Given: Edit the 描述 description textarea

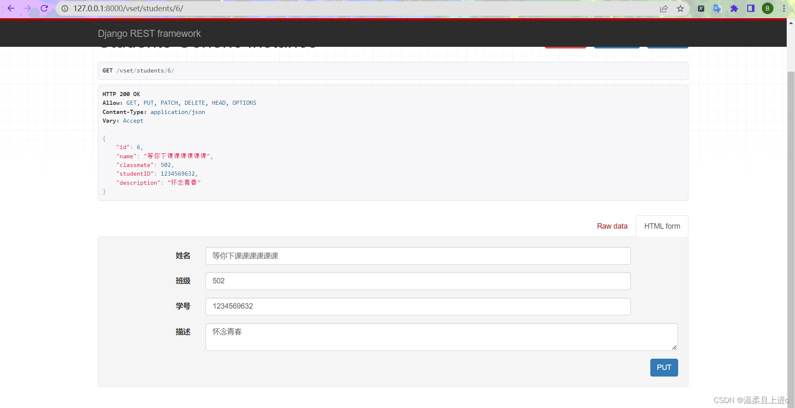Looking at the screenshot, I should click(441, 337).
